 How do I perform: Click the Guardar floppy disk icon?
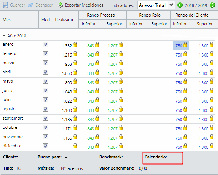click(5, 5)
